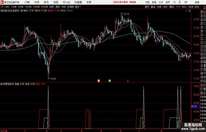
Task: Open the 市场 menu
Action: click(37, 2)
